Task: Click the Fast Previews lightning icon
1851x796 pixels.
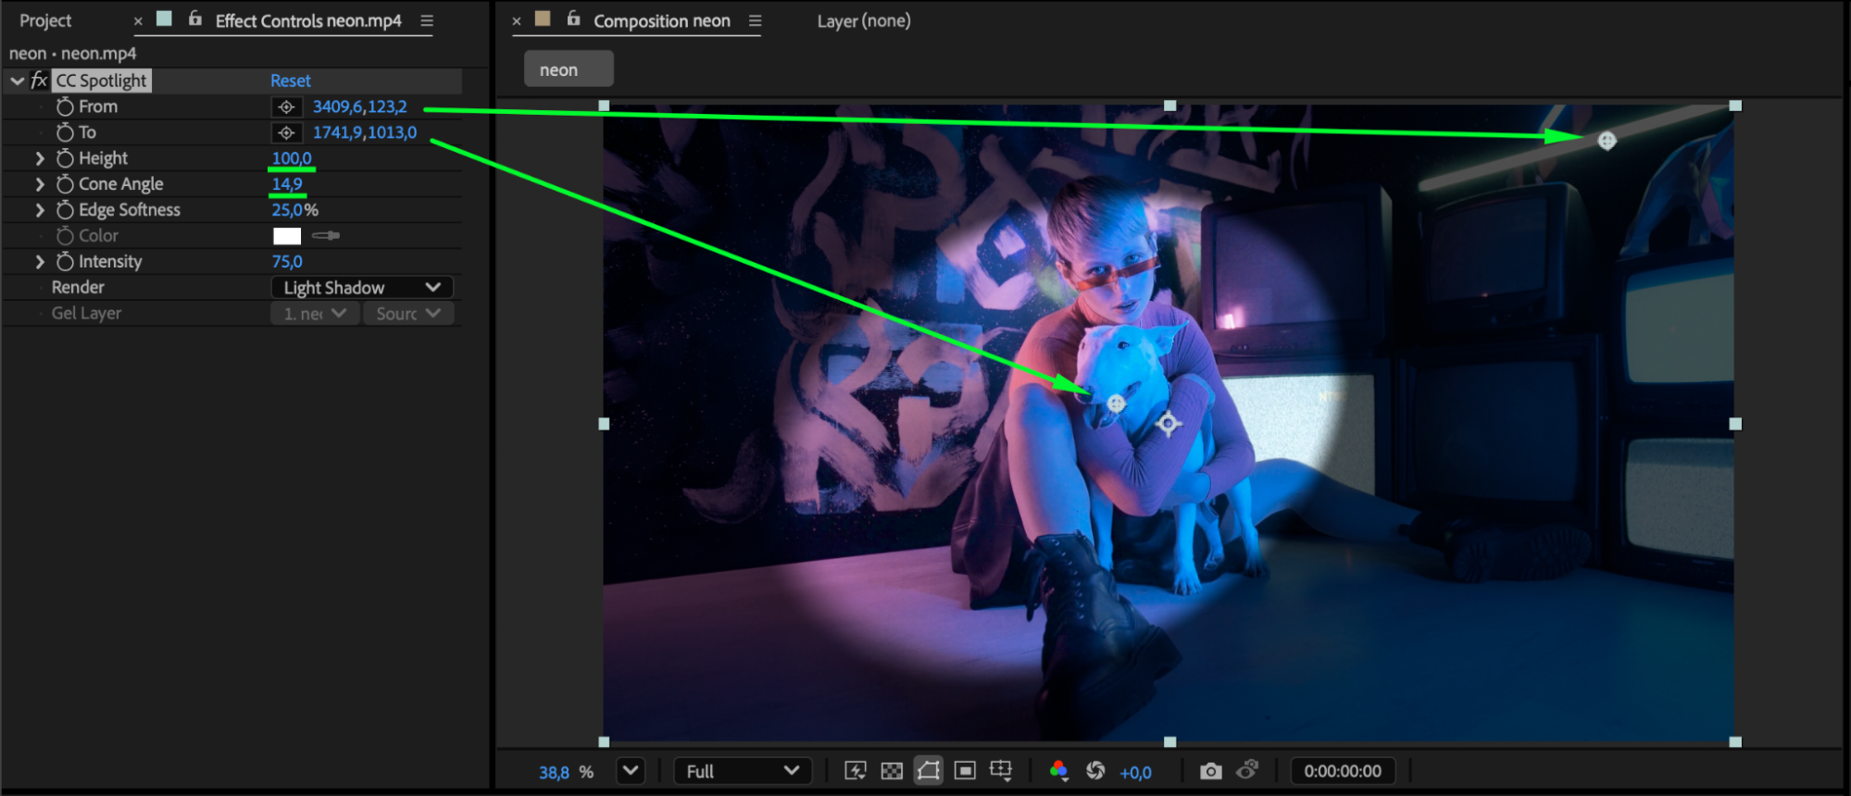Action: tap(855, 771)
